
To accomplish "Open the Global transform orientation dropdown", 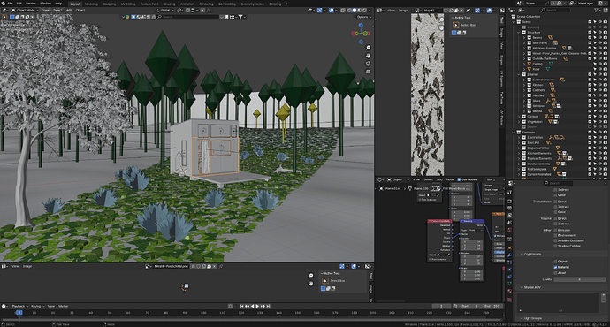I will tap(165, 10).
